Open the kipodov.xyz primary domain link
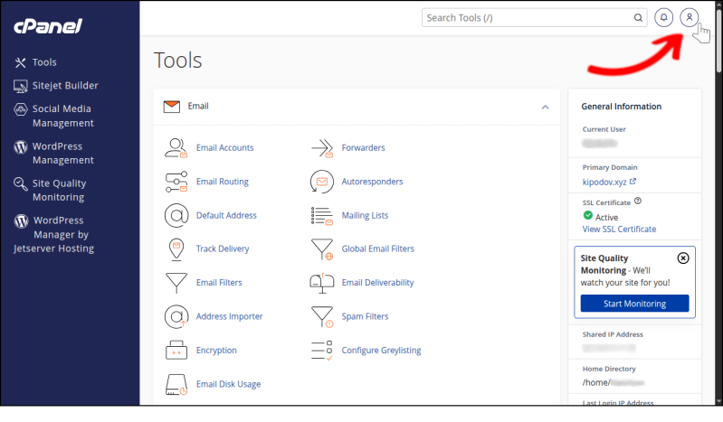The height and width of the screenshot is (422, 723). point(604,182)
